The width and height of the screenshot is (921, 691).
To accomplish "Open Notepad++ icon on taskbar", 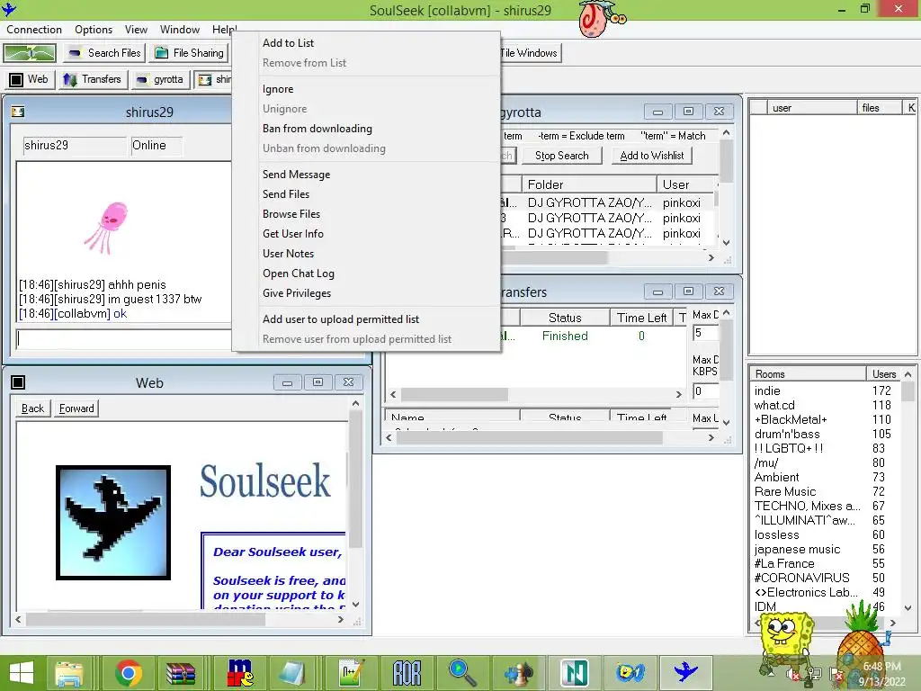I will point(352,673).
